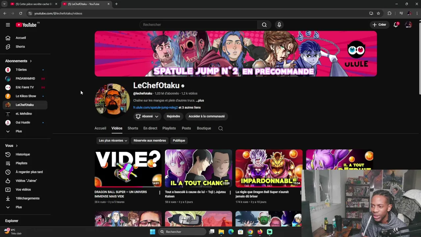Open the tab search dropdown arrow
421x237 pixels.
coord(4,4)
